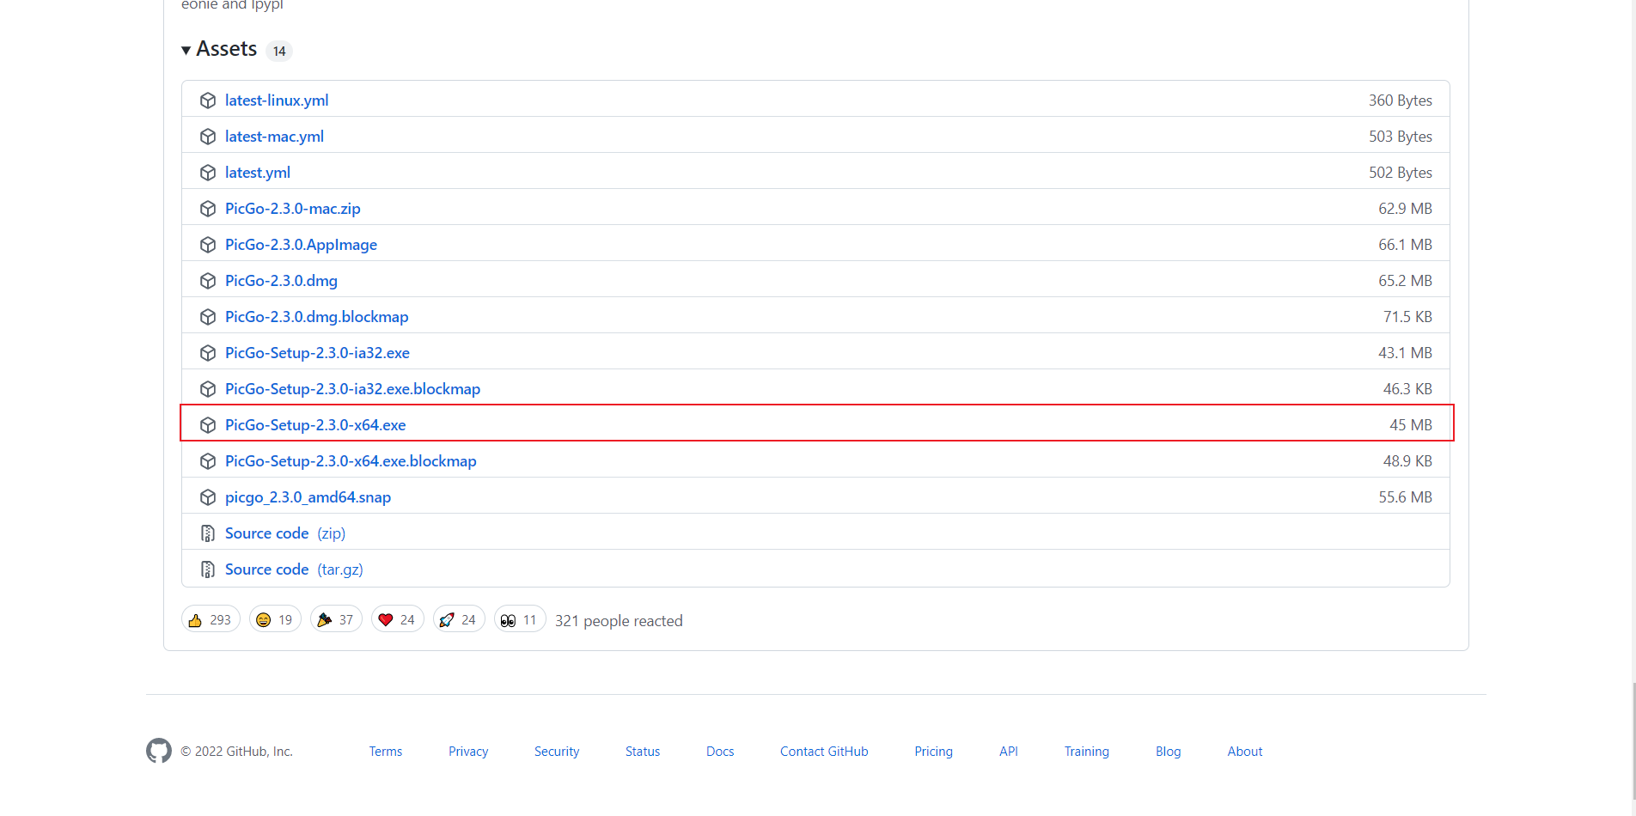Toggle heart reaction with 24
This screenshot has height=816, width=1636.
pyautogui.click(x=397, y=619)
